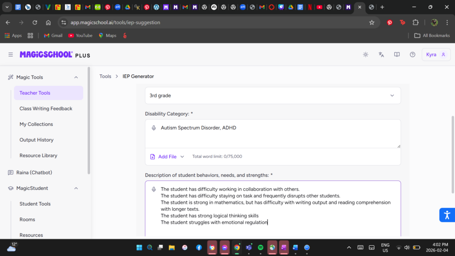
Task: Click the Disability Category text field
Action: [275, 133]
